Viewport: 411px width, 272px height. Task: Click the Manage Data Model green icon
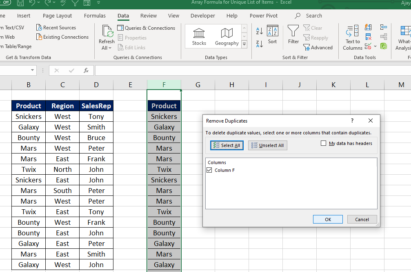384,46
